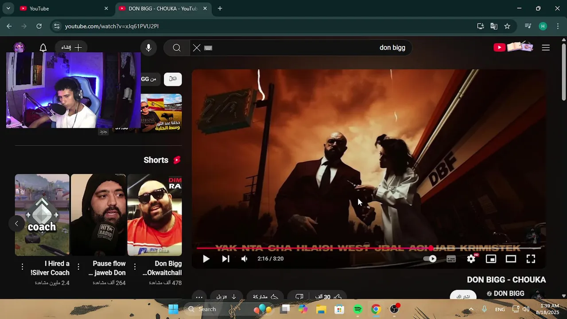Open options for 'I Hired a Silver Coach'

click(x=22, y=266)
